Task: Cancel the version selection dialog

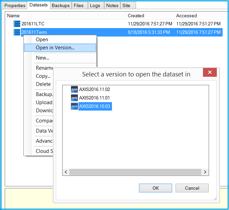Action: click(192, 188)
